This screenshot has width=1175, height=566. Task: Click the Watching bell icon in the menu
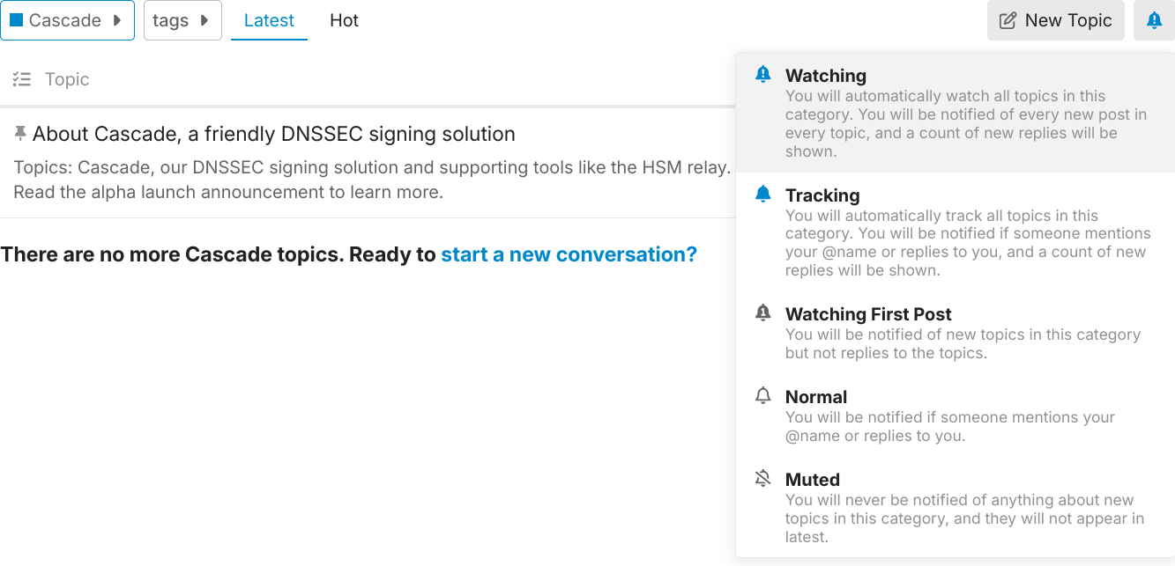click(x=763, y=75)
